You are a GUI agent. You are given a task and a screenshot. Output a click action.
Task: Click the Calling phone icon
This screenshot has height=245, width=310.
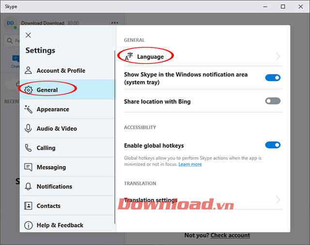coord(28,148)
